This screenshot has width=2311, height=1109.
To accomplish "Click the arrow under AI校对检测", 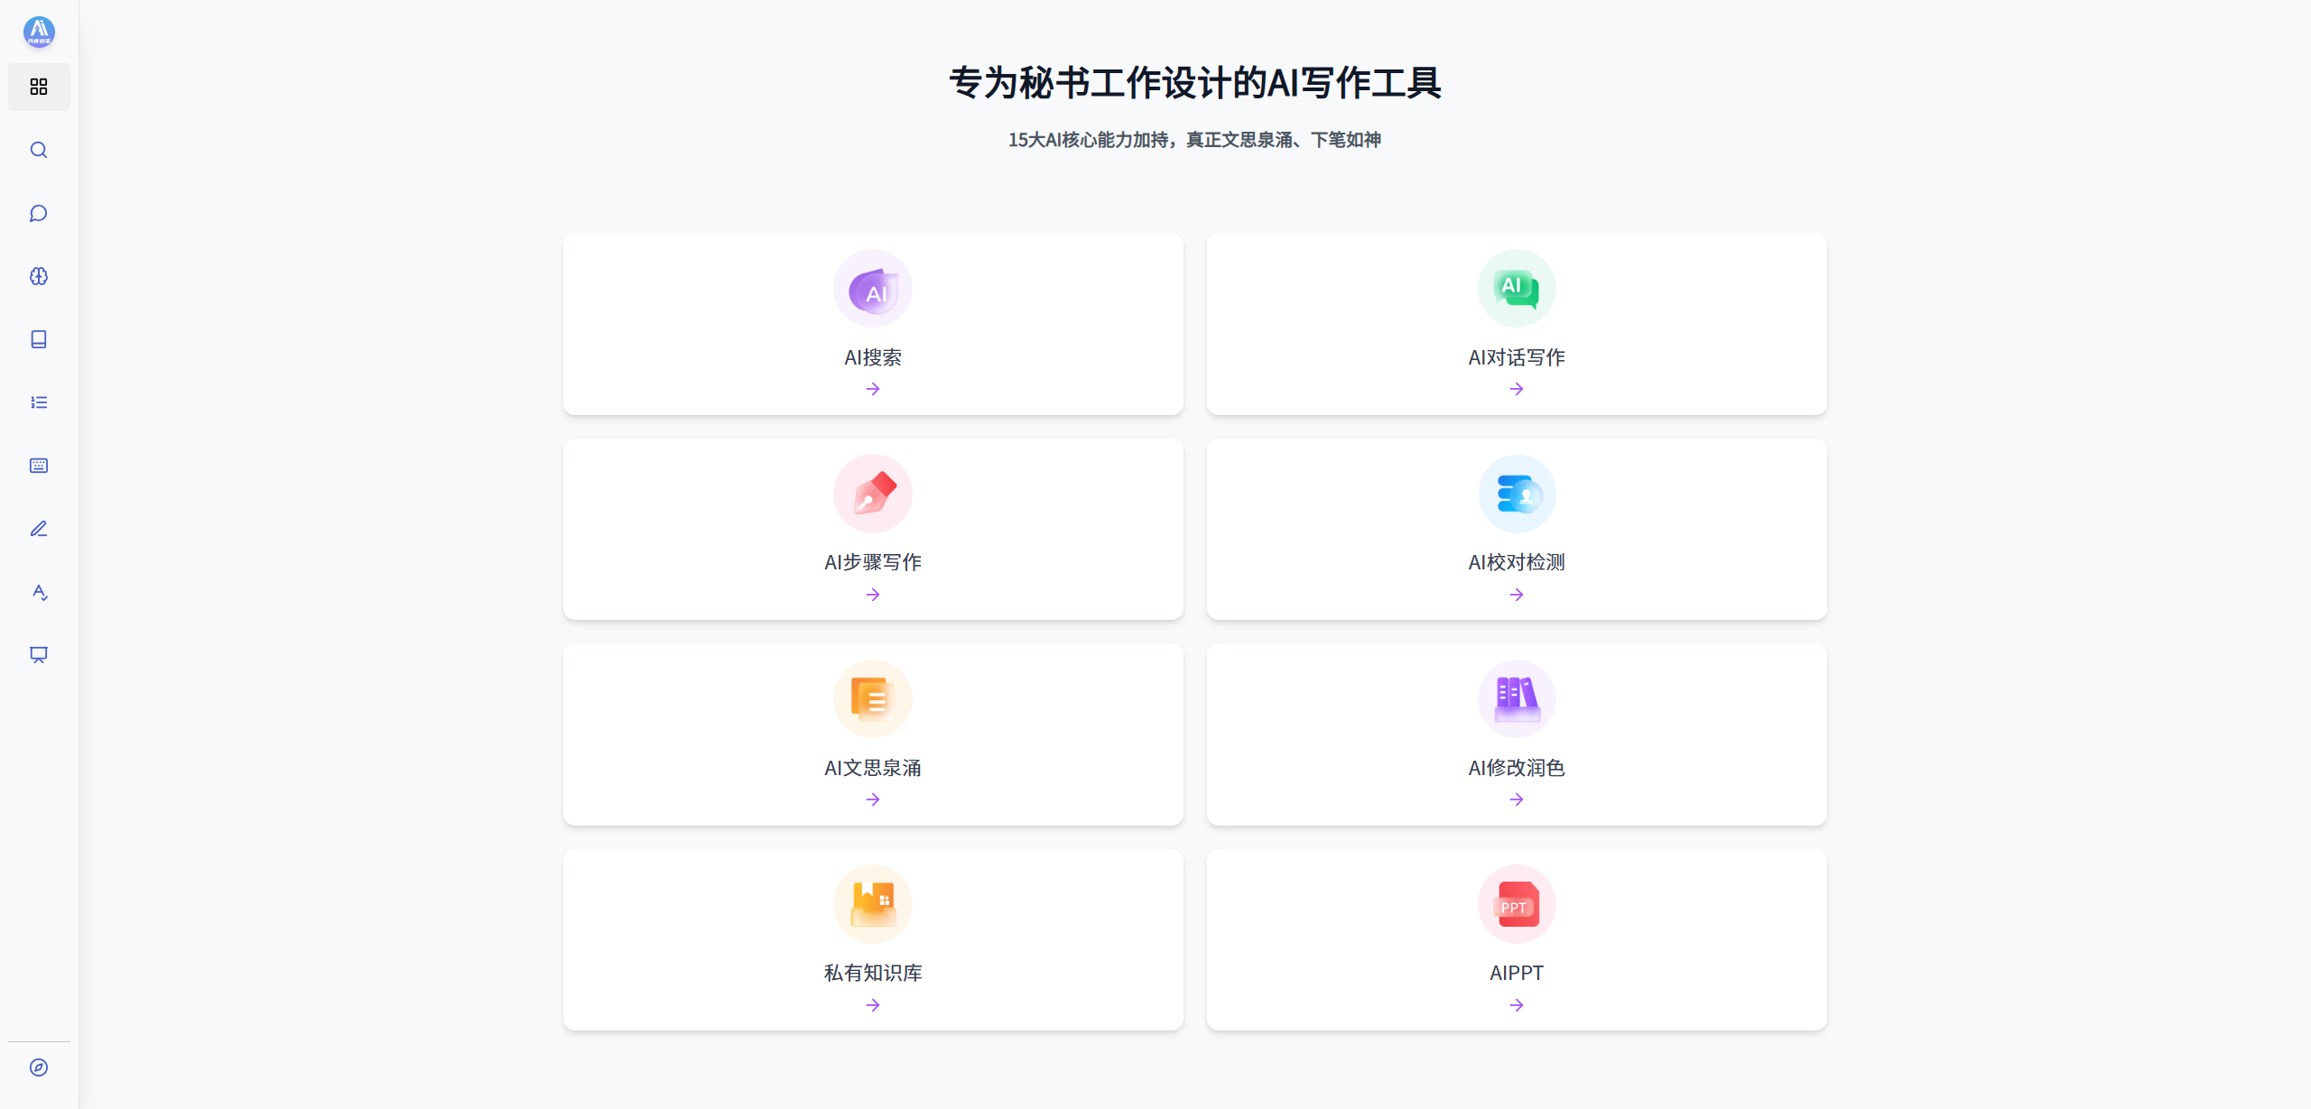I will (1517, 595).
